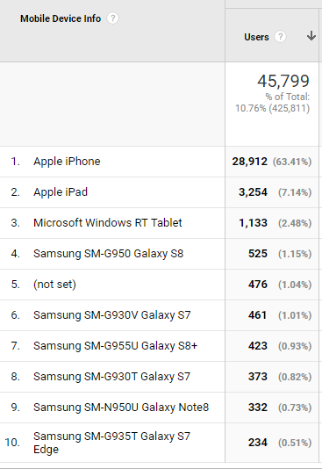The width and height of the screenshot is (322, 469).
Task: Click the 28,912 users value for iPhone
Action: [x=250, y=162]
